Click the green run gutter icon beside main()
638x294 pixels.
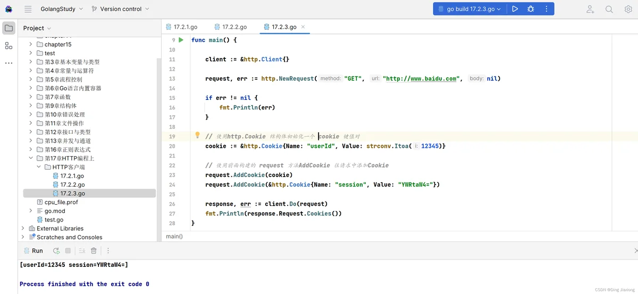tap(181, 40)
